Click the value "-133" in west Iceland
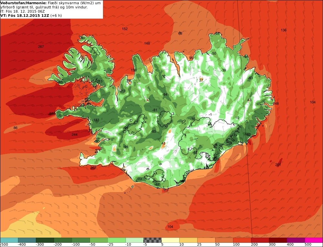Viewport: 323px width, 247px height. (x=96, y=120)
